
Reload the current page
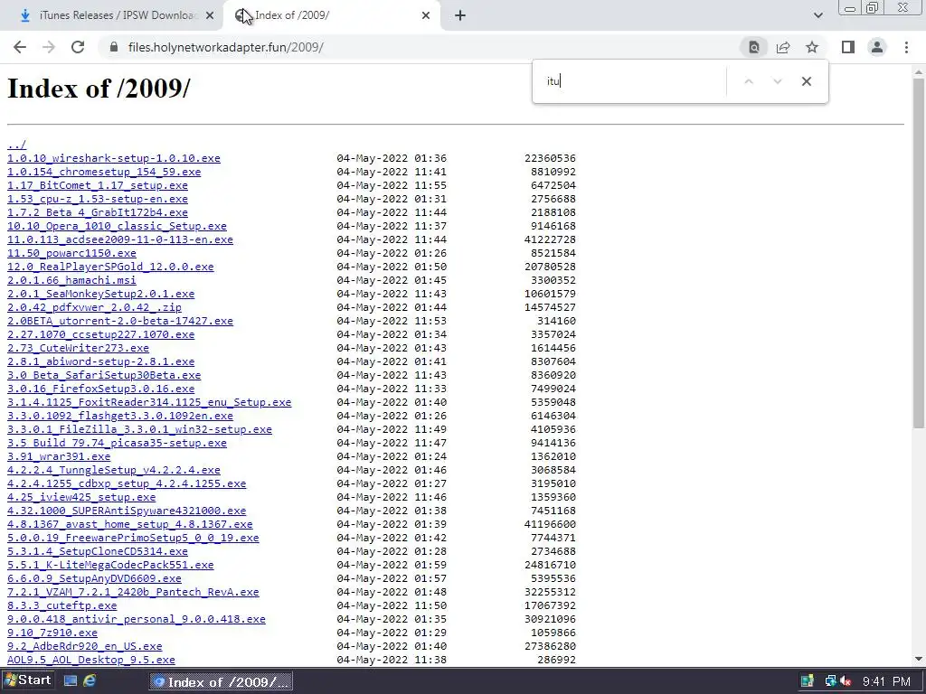coord(78,47)
